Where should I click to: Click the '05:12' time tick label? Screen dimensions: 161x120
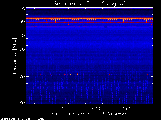(128, 109)
